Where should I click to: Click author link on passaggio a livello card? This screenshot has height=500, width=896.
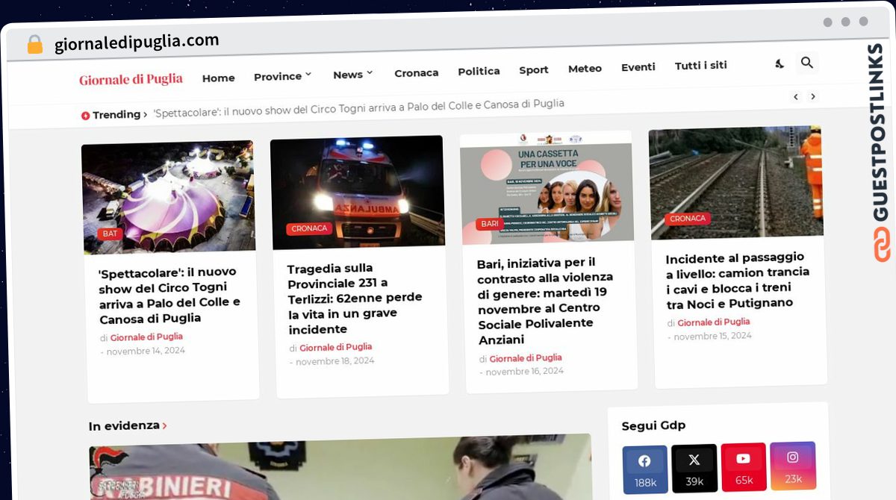coord(714,322)
